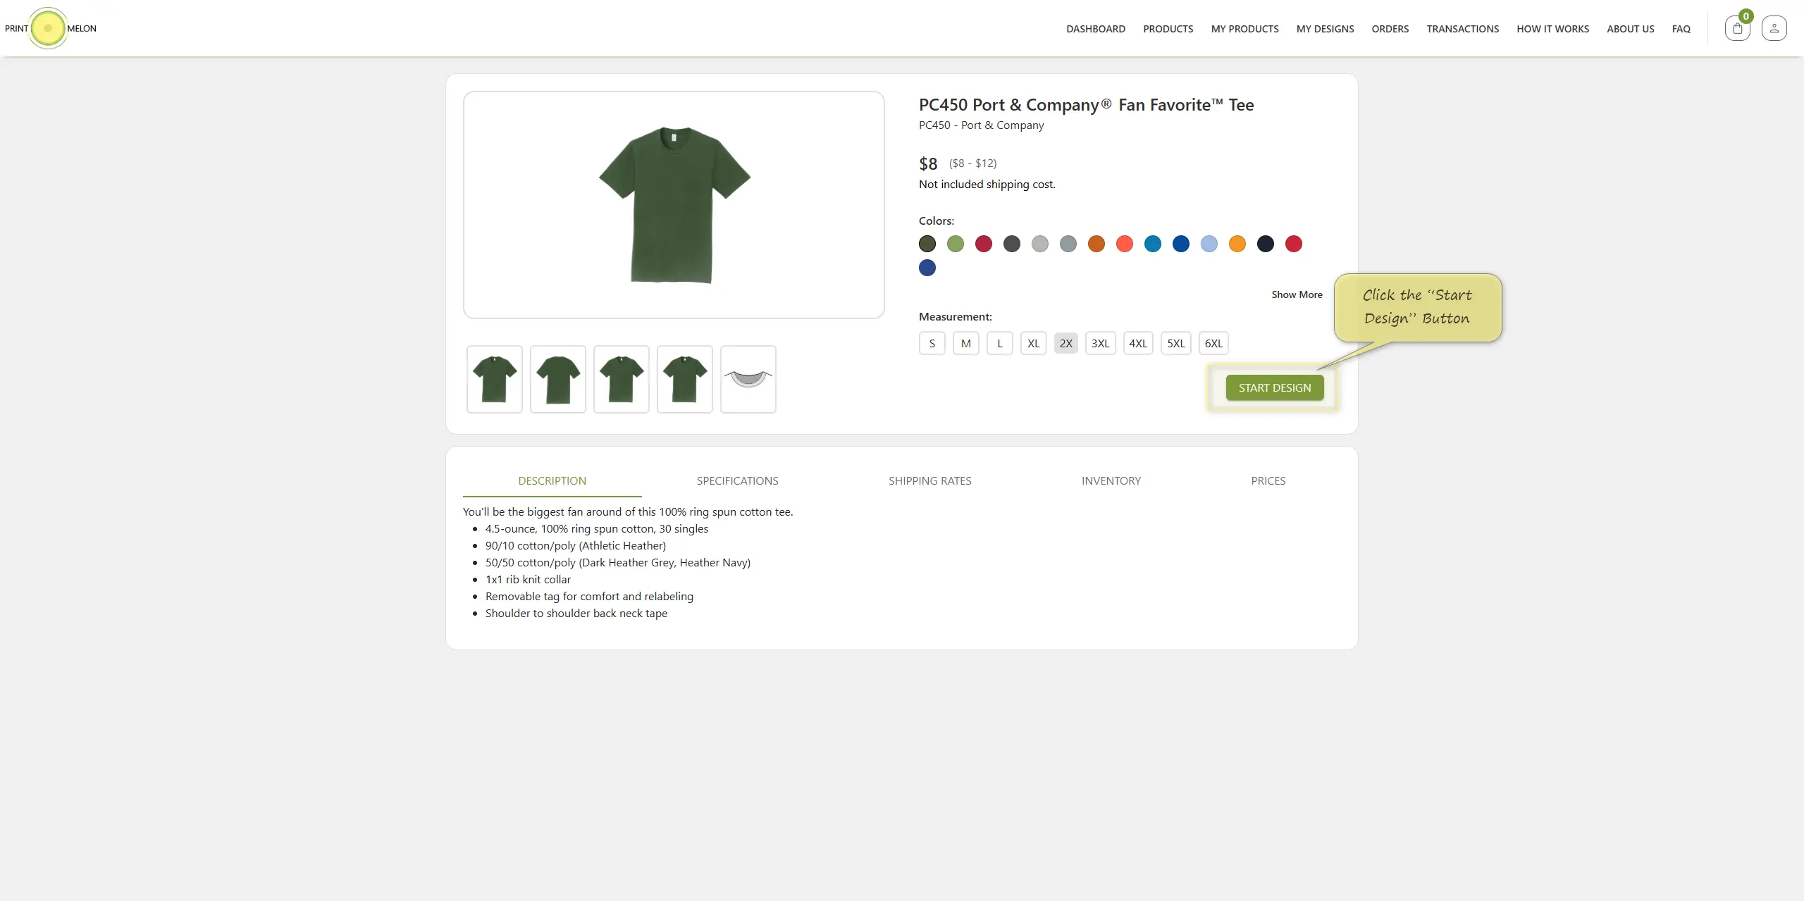
Task: Select the red swatch ending the first row
Action: click(x=1293, y=244)
